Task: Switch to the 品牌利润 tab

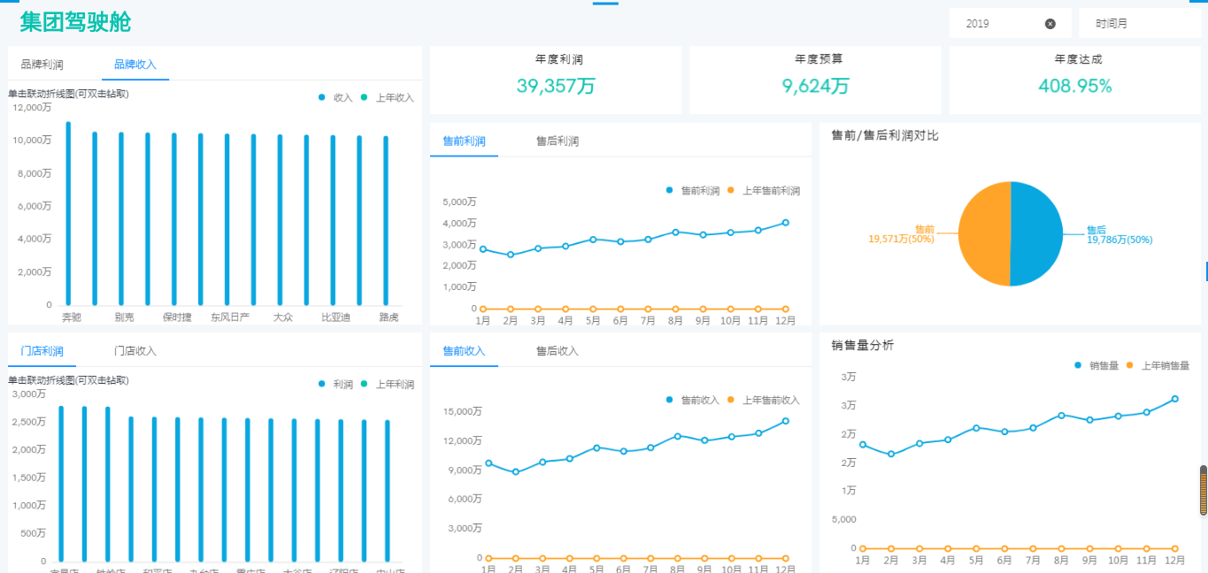Action: tap(42, 64)
